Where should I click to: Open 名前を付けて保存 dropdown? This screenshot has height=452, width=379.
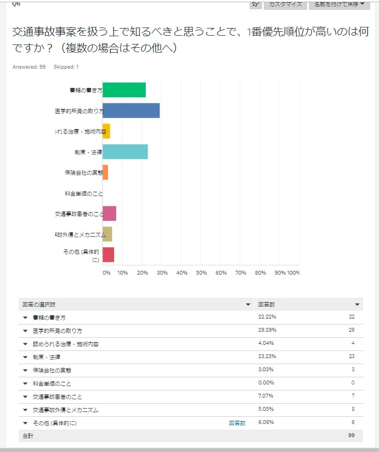pos(340,5)
